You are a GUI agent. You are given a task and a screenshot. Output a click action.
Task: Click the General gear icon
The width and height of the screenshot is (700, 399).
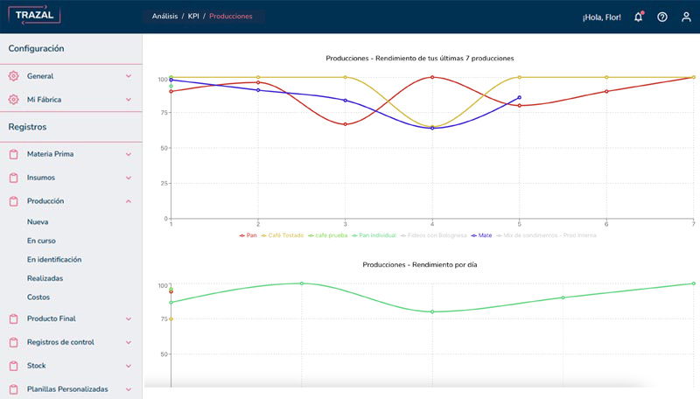13,76
